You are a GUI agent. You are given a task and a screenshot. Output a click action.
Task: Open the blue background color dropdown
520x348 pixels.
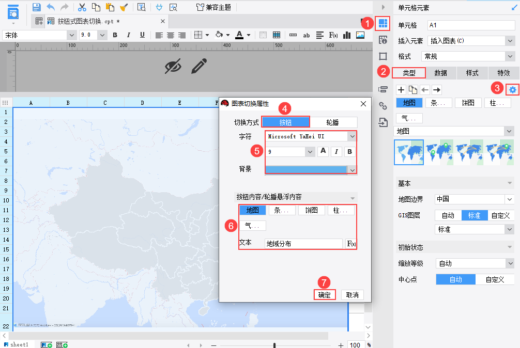tap(352, 170)
